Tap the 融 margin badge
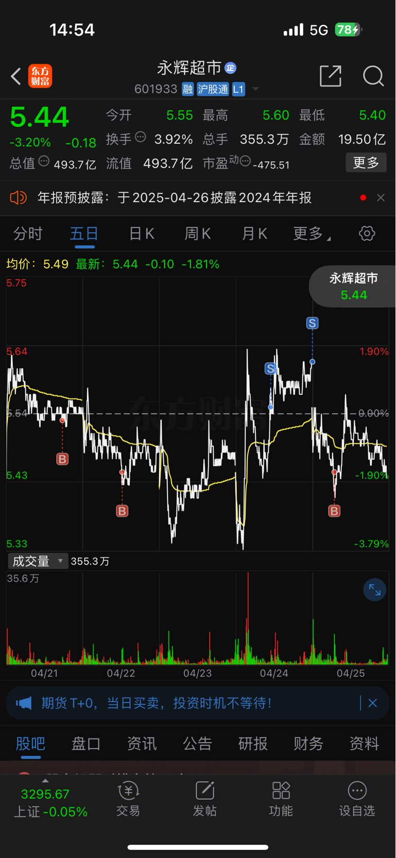This screenshot has height=858, width=396. click(187, 89)
